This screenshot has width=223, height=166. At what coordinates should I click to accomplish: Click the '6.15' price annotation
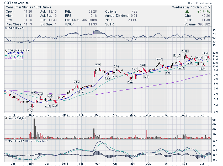(48, 106)
